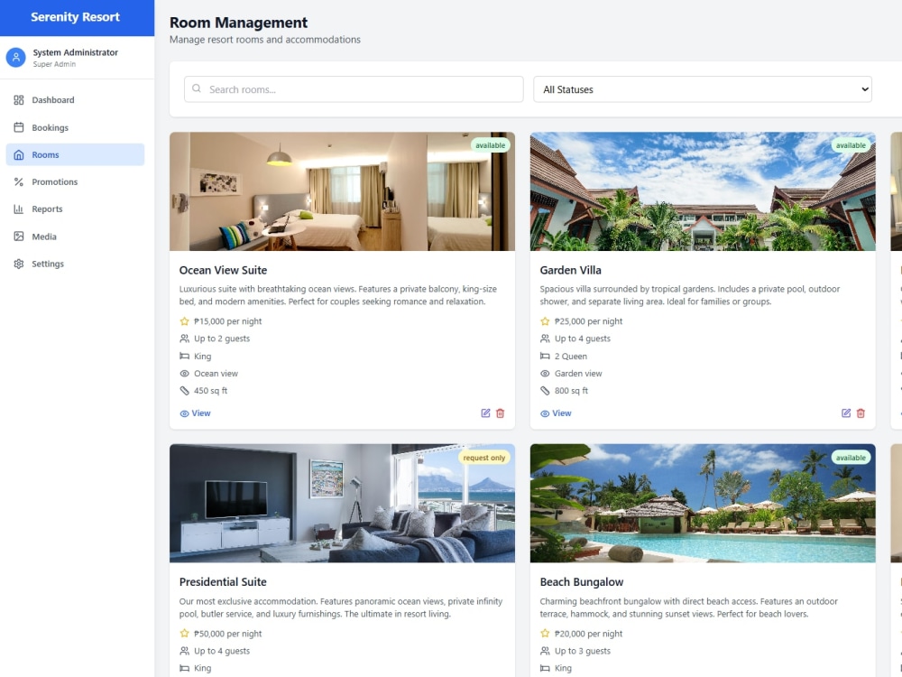This screenshot has height=677, width=902.
Task: Click the Serenity Resort header logo
Action: pyautogui.click(x=76, y=17)
